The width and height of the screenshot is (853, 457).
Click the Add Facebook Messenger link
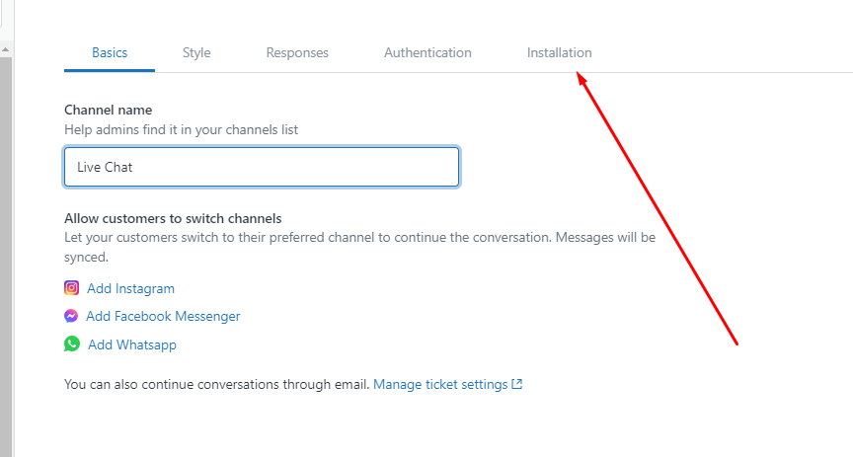tap(163, 317)
